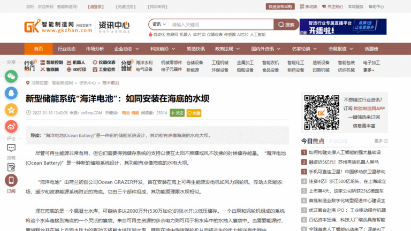411x231 pixels.
Task: Open the 订阅 mobile subscribe icon
Action: pyautogui.click(x=11, y=181)
